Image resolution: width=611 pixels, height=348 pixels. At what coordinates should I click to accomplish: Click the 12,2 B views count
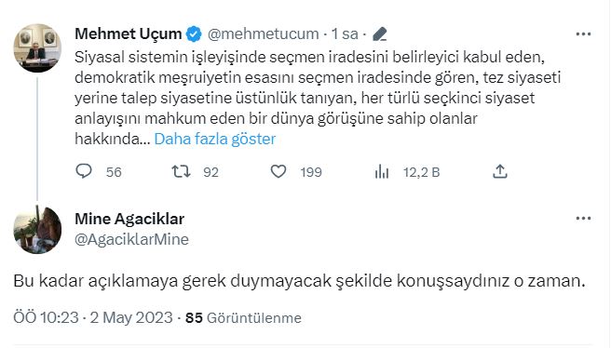click(x=421, y=172)
